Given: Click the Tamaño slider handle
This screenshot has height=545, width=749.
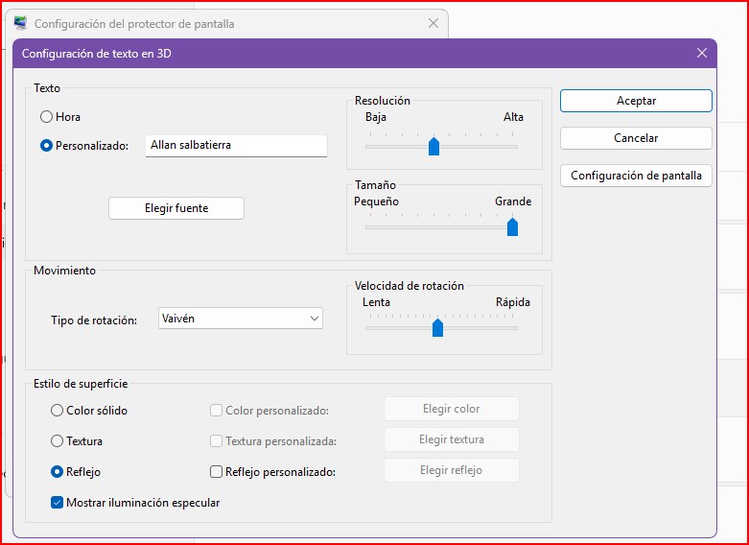Looking at the screenshot, I should click(512, 226).
